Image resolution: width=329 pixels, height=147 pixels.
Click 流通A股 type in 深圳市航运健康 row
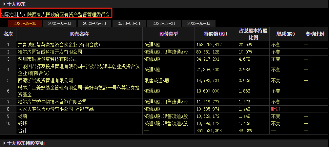tap(152, 59)
